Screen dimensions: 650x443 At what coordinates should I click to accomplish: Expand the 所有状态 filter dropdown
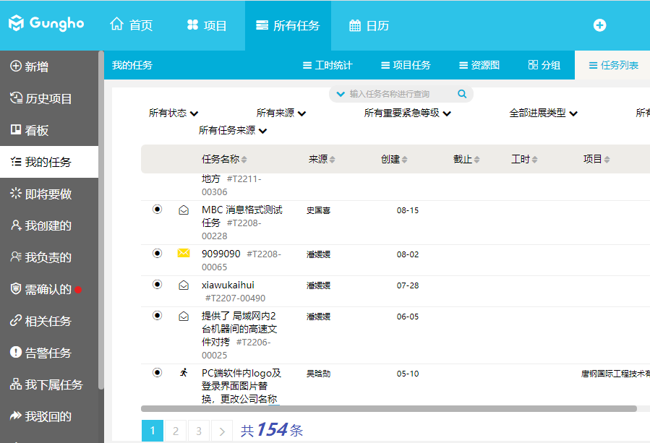pyautogui.click(x=174, y=113)
